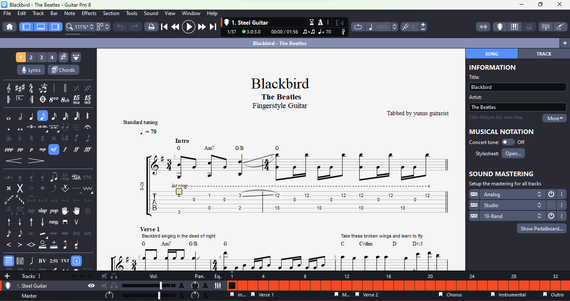Screen dimensions: 570x301
Task: Show the virtual fretboard view
Action: click(x=499, y=27)
